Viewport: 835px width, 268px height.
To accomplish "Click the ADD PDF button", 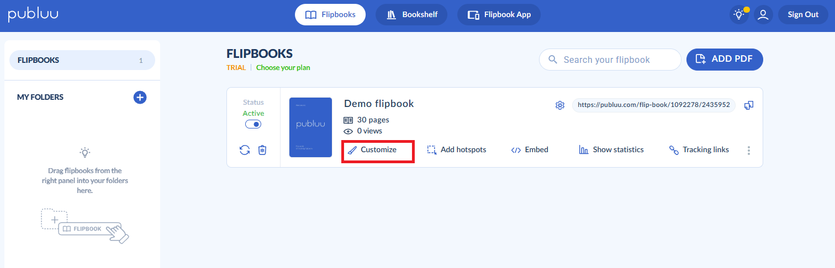I will (724, 60).
